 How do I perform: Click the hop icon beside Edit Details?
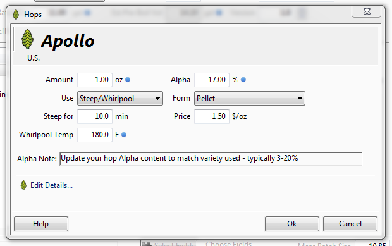coord(23,185)
